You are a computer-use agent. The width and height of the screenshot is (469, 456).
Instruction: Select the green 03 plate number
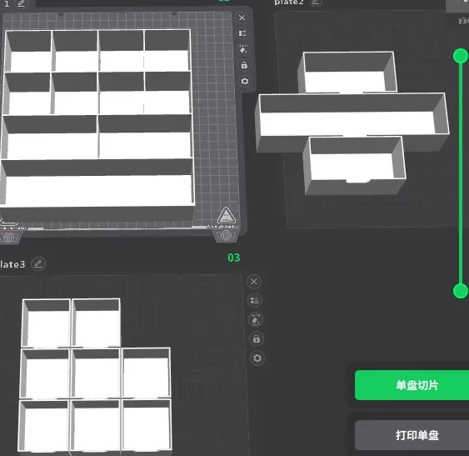point(233,258)
